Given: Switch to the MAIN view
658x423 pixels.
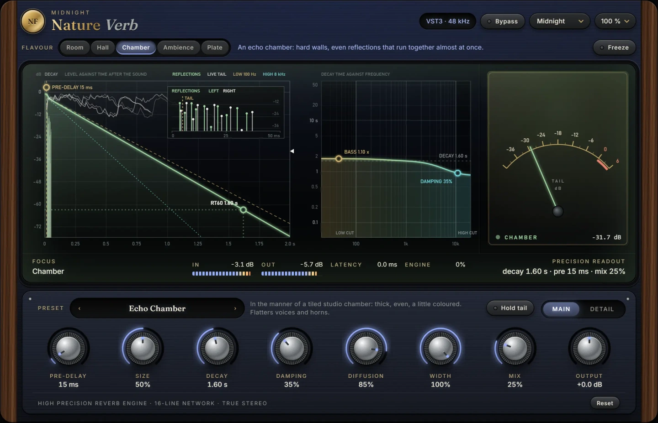Looking at the screenshot, I should (561, 309).
